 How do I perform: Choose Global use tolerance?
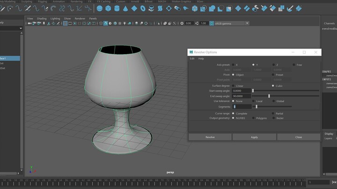click(x=274, y=101)
